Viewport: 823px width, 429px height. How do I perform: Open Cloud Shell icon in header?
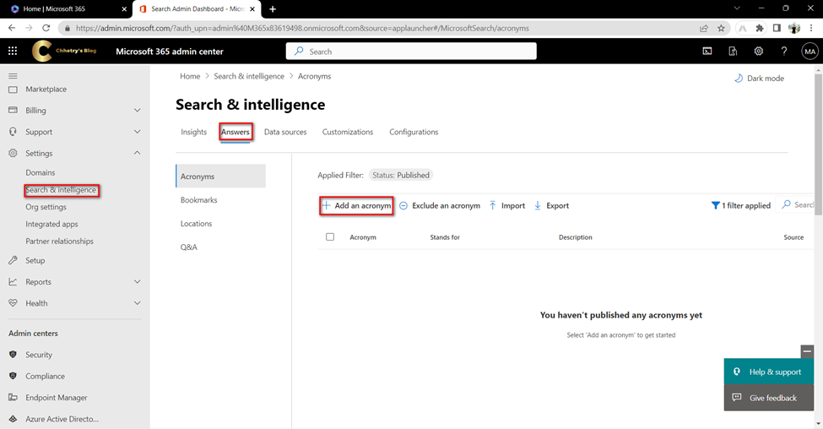(707, 51)
